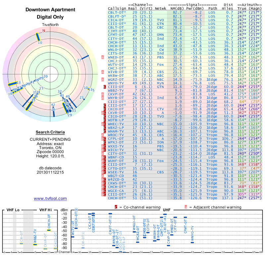Image resolution: width=265 pixels, height=255 pixels.
Task: Click the channel 27 bar on the radar plot
Action: click(85, 57)
